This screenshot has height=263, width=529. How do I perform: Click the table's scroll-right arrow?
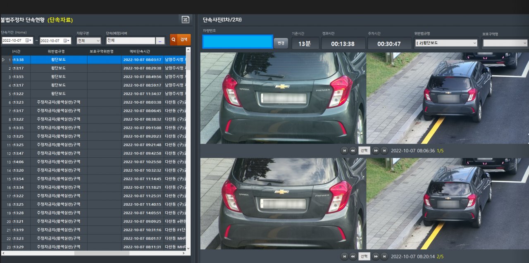183,253
